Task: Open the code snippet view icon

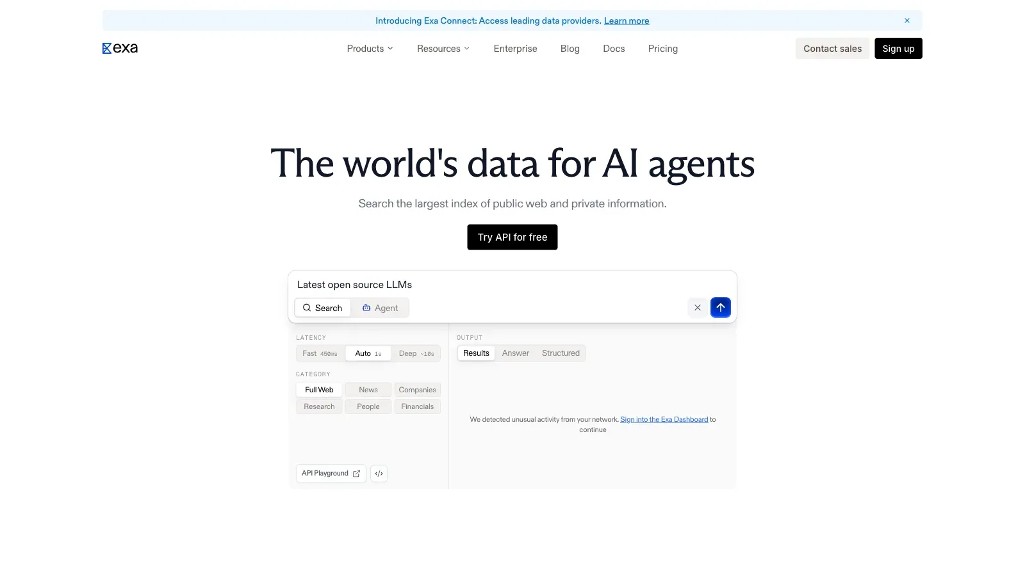Action: click(x=379, y=474)
